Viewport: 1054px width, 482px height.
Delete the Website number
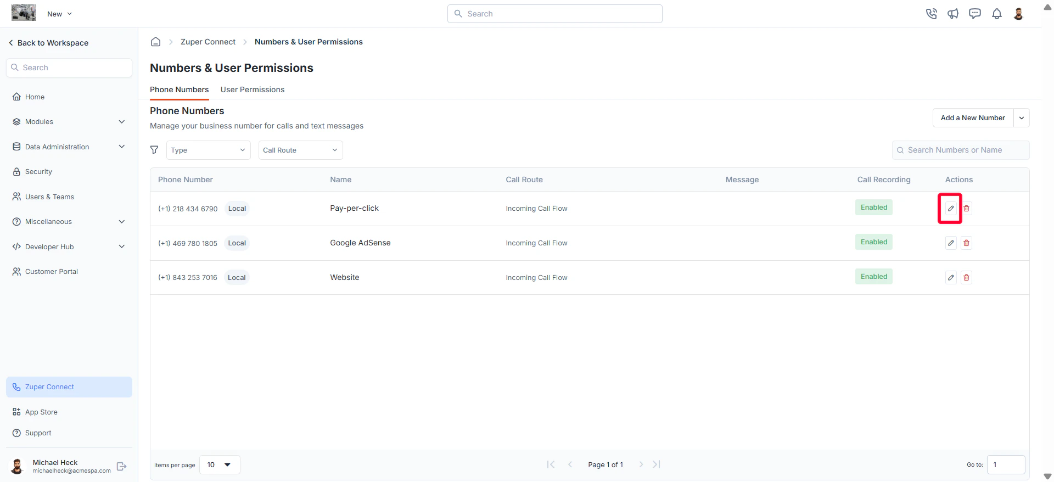coord(967,277)
